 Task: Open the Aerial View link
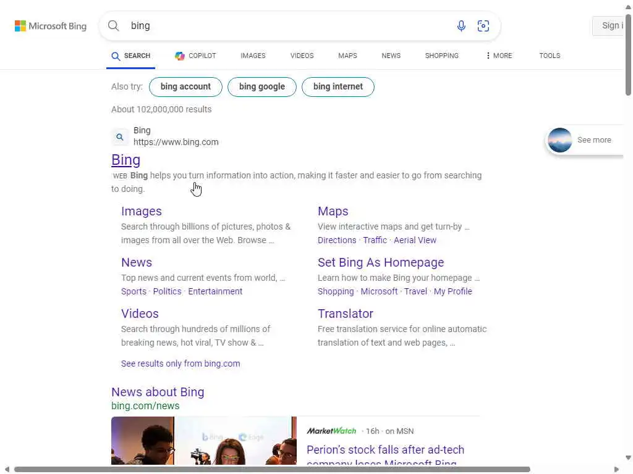[x=415, y=240]
